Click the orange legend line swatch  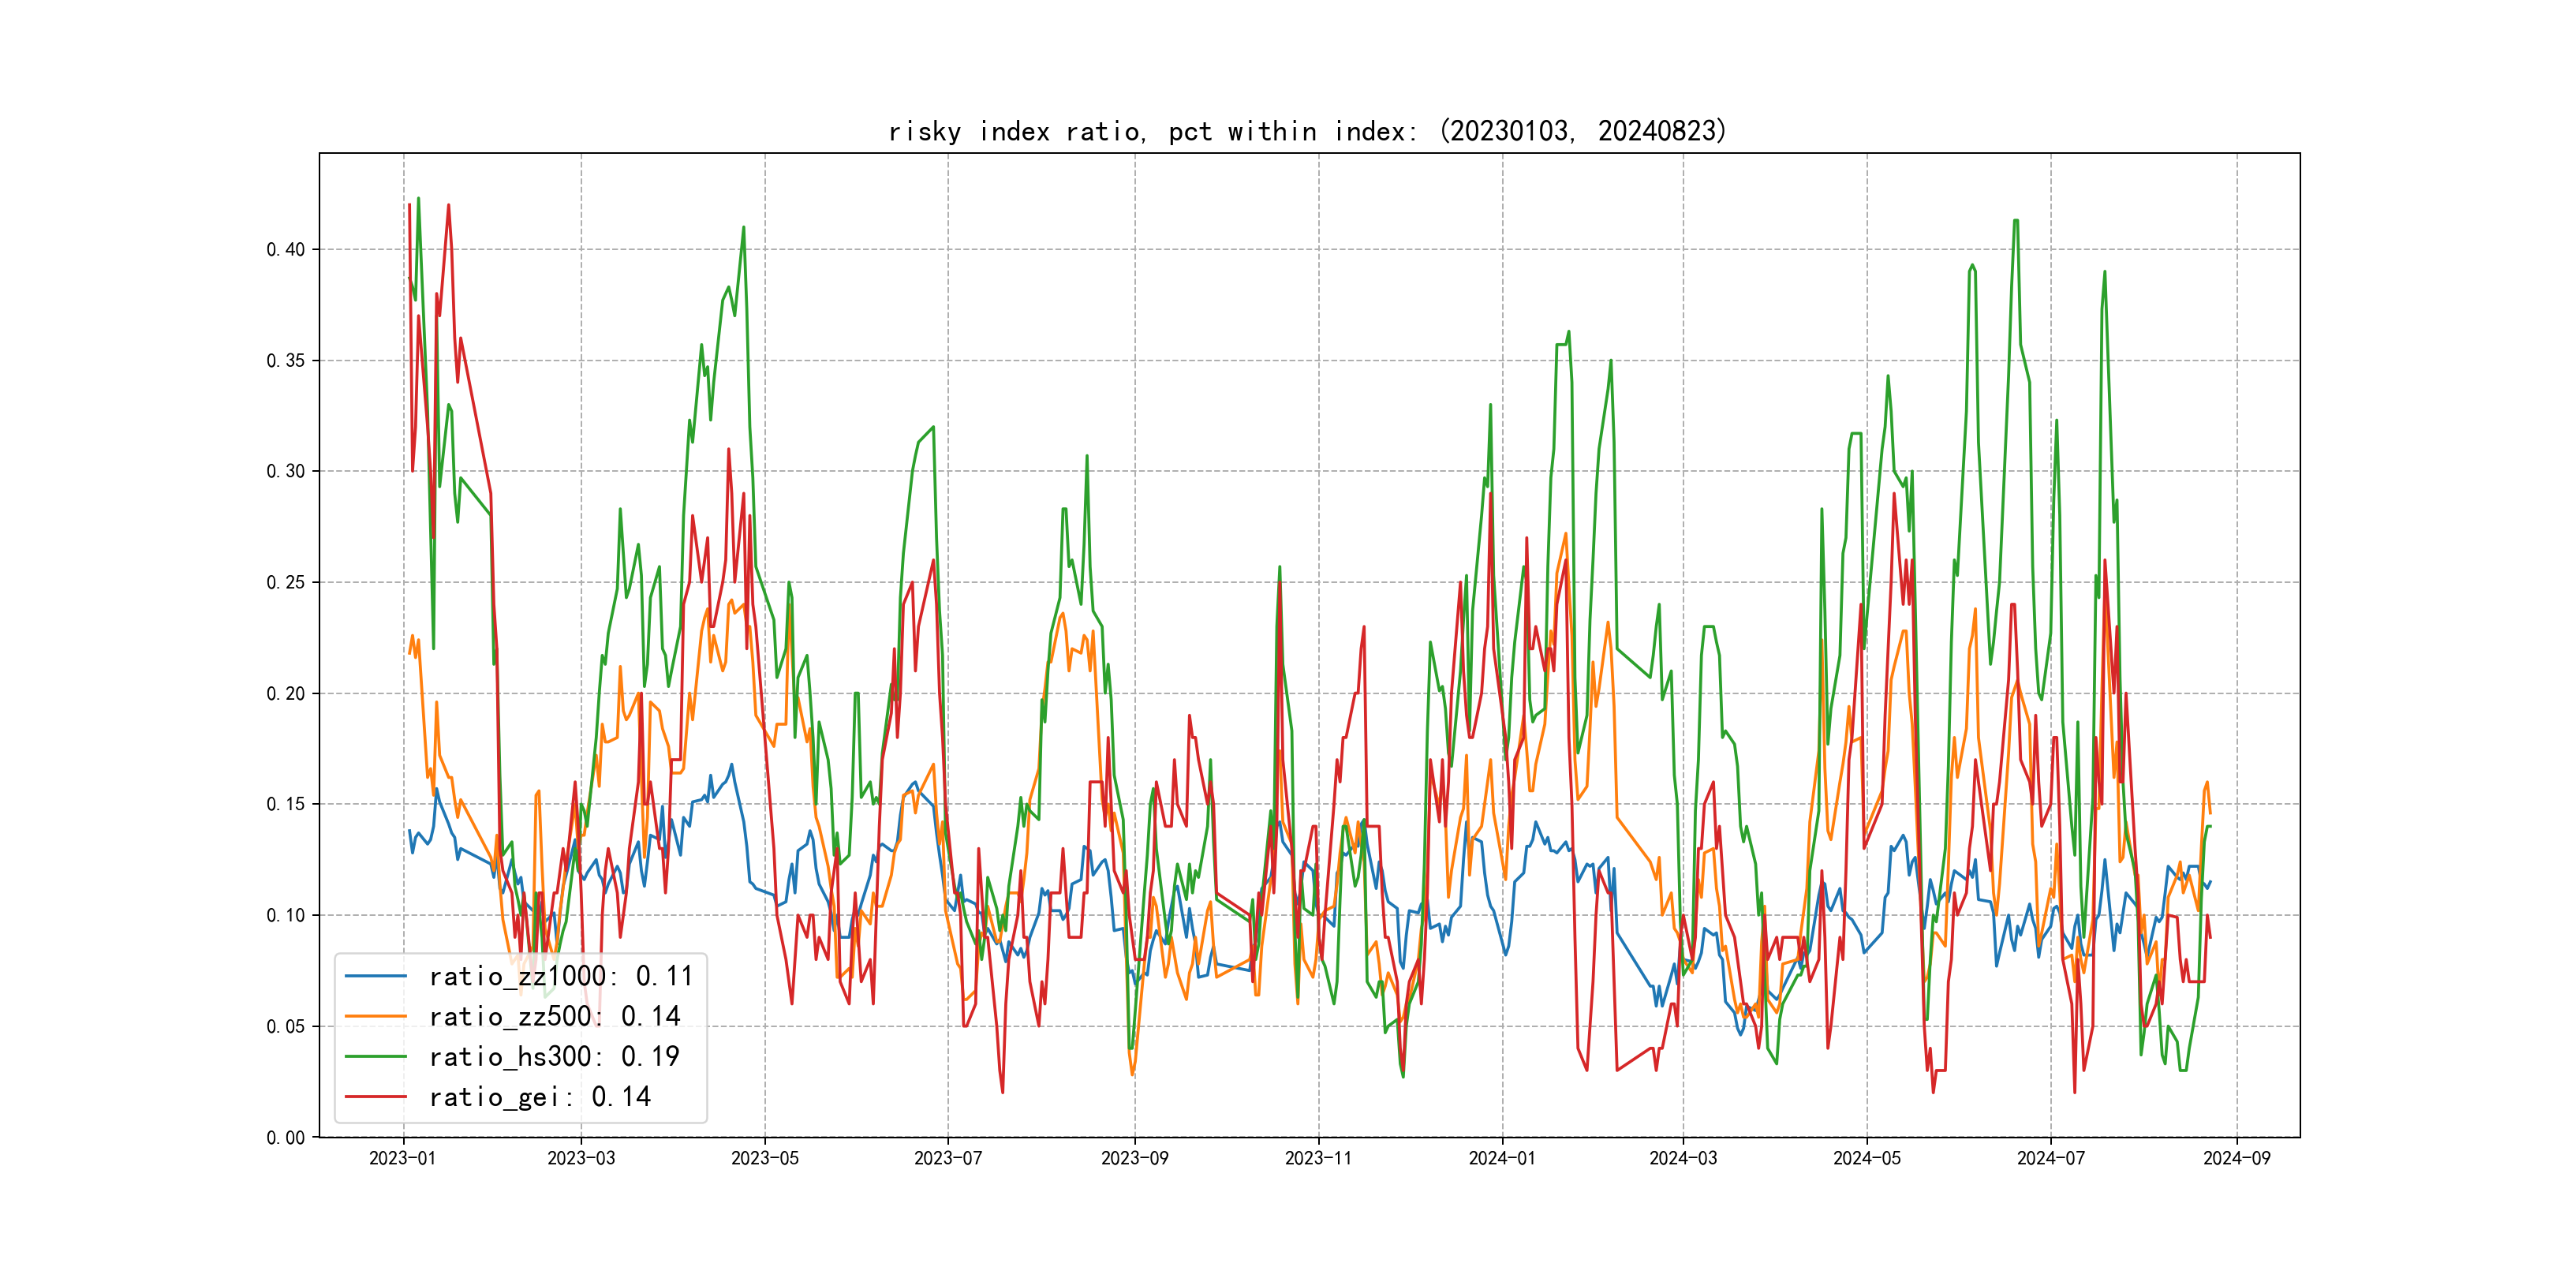coord(375,1016)
